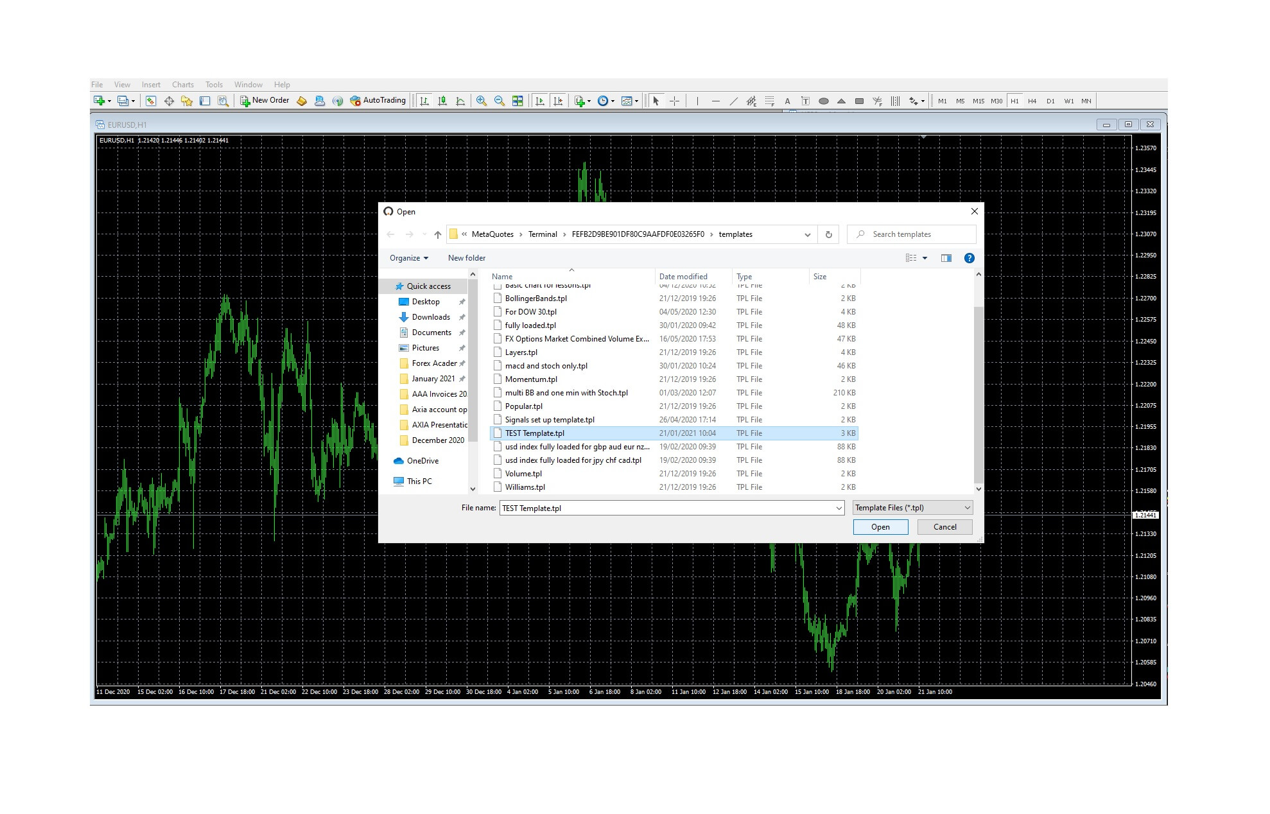This screenshot has height=814, width=1270.
Task: Open the Data Window crosshair-target icon
Action: 169,101
